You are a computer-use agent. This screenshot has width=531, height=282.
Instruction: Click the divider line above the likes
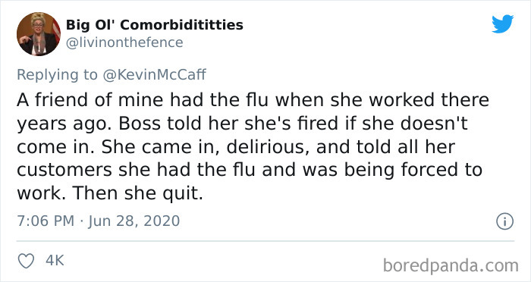(265, 241)
